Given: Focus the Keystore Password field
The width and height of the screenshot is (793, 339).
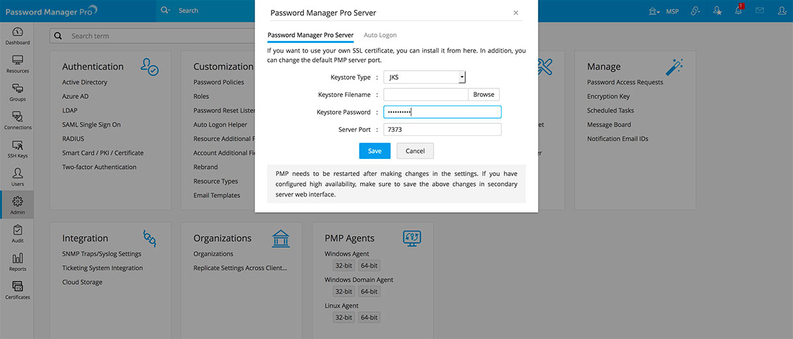Looking at the screenshot, I should point(442,112).
